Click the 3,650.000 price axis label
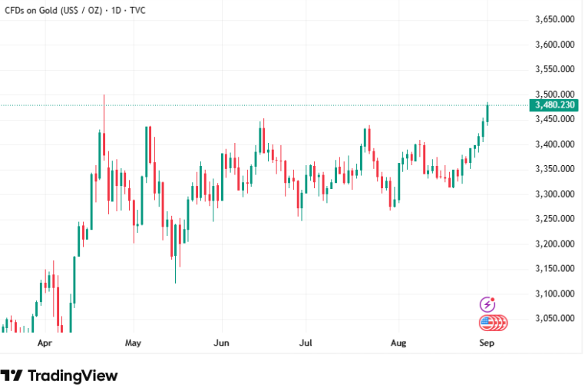Image resolution: width=585 pixels, height=388 pixels. click(554, 19)
